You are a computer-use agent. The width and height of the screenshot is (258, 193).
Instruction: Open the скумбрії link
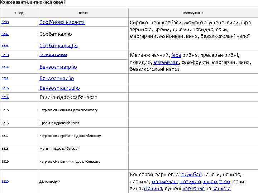click(191, 174)
